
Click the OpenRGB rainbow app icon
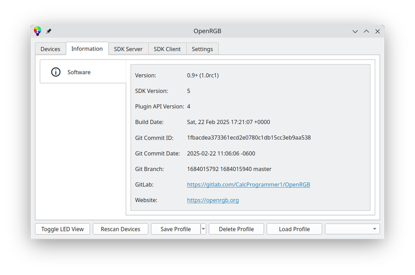click(x=38, y=31)
